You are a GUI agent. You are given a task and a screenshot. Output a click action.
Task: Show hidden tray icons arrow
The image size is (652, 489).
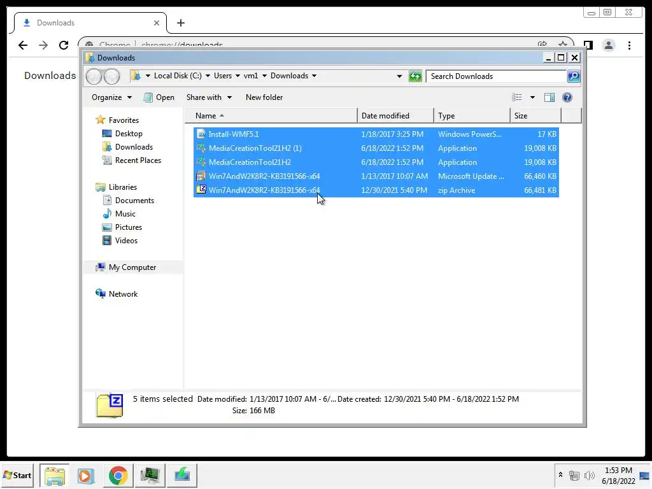560,474
